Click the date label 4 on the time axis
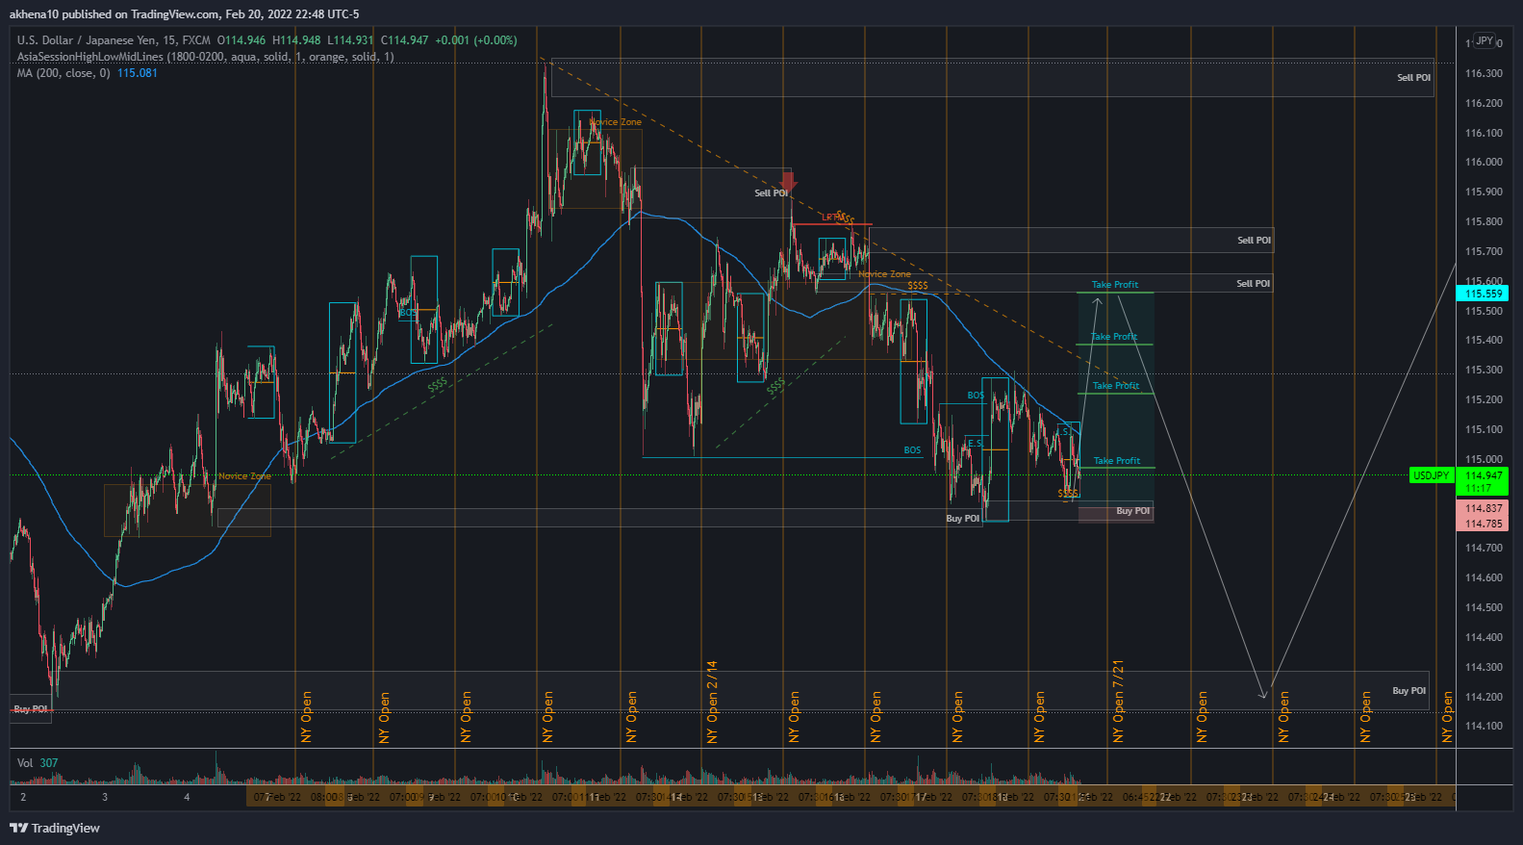 point(187,797)
